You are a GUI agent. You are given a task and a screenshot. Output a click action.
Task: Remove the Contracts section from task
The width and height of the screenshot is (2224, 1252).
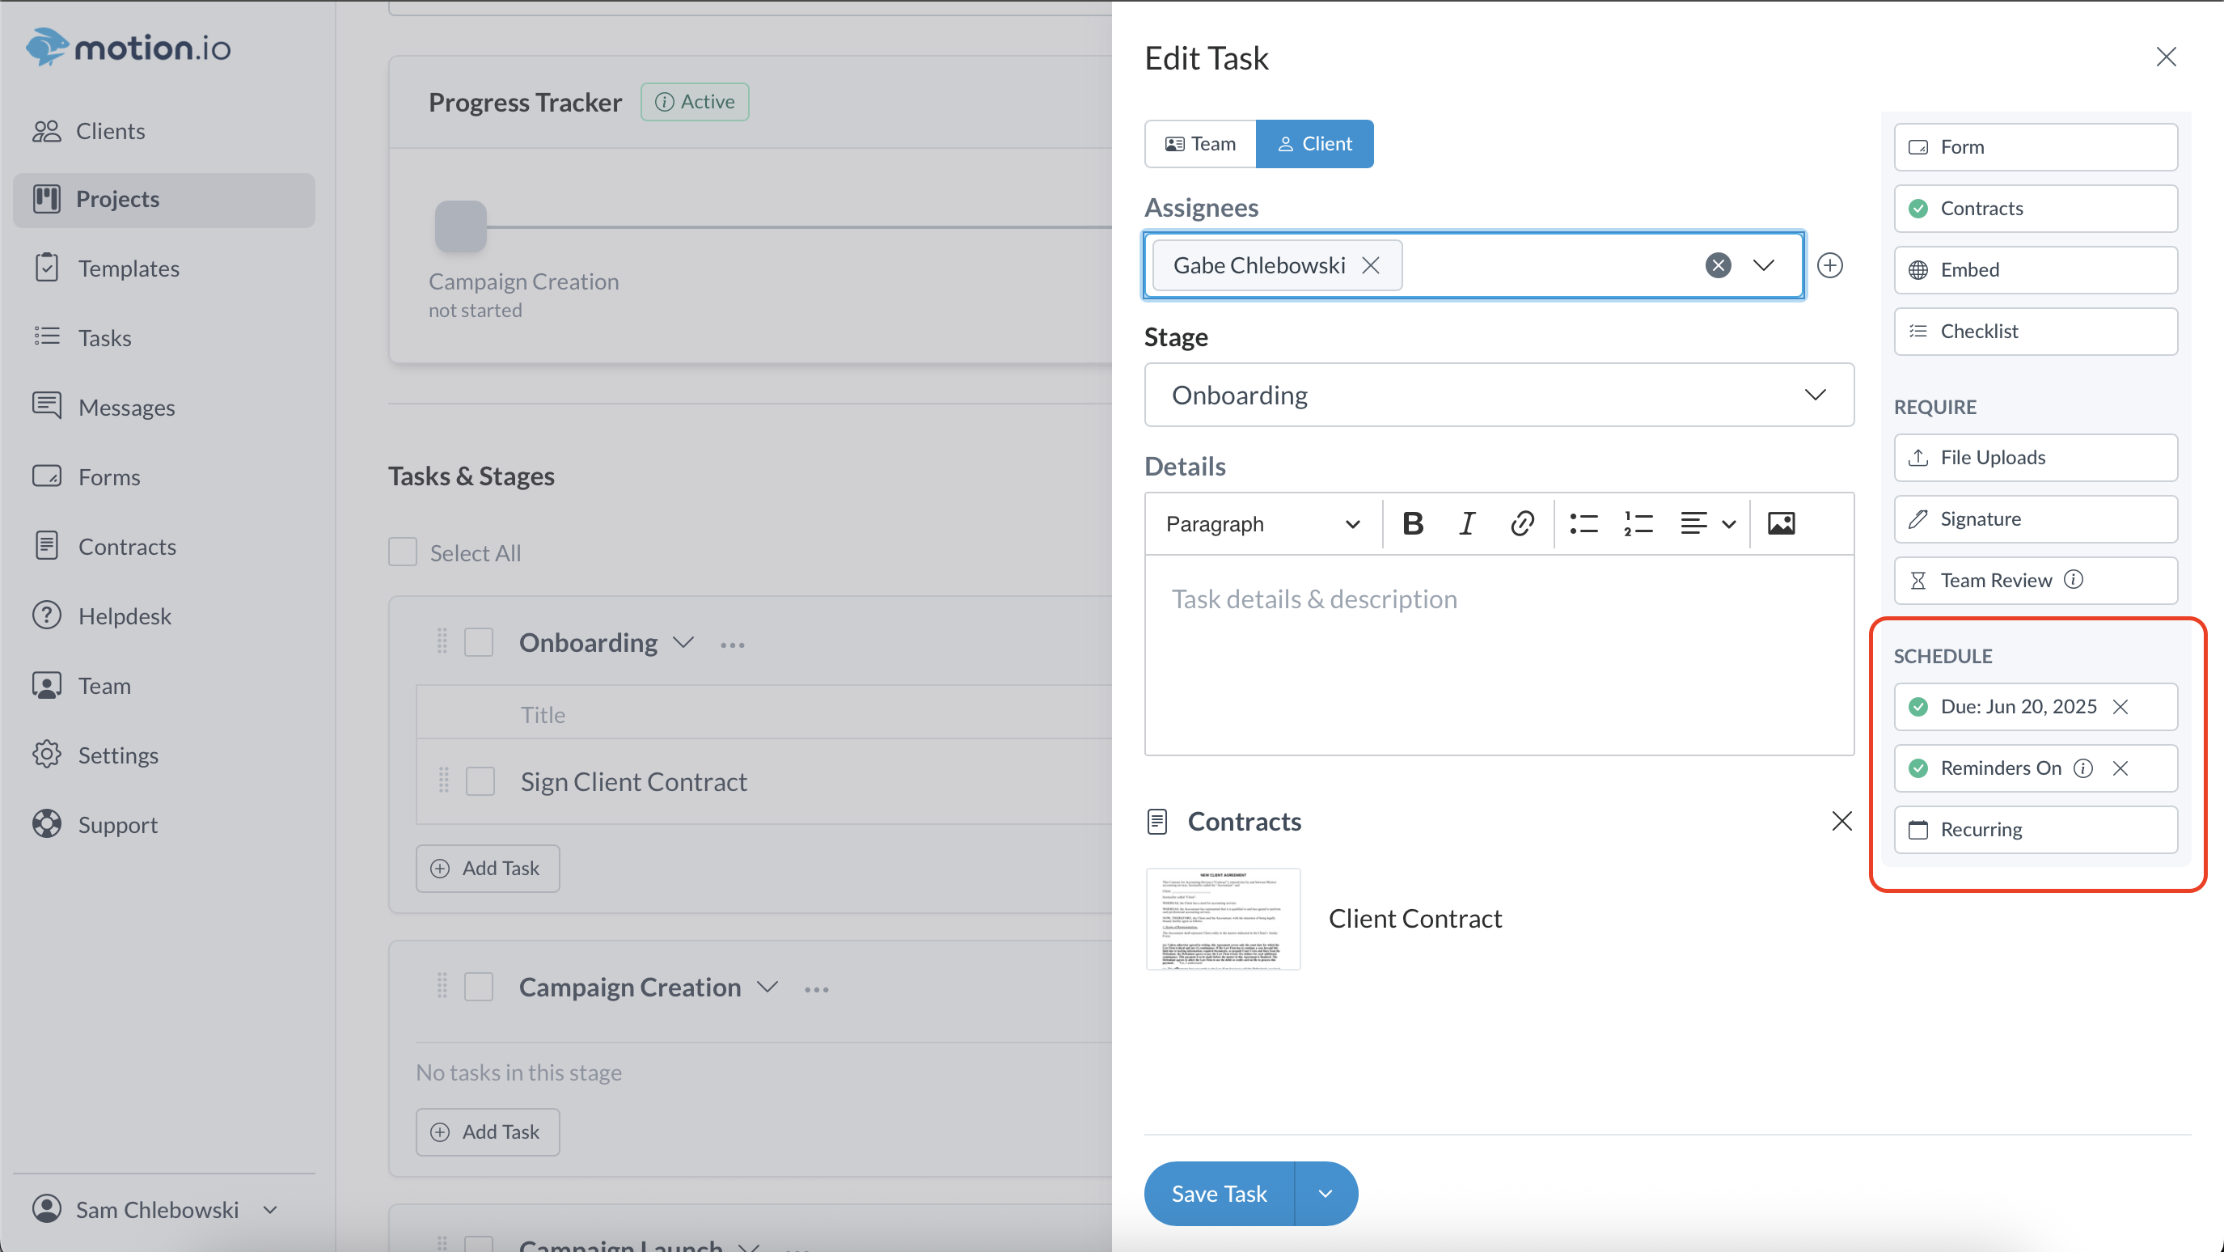click(1841, 821)
